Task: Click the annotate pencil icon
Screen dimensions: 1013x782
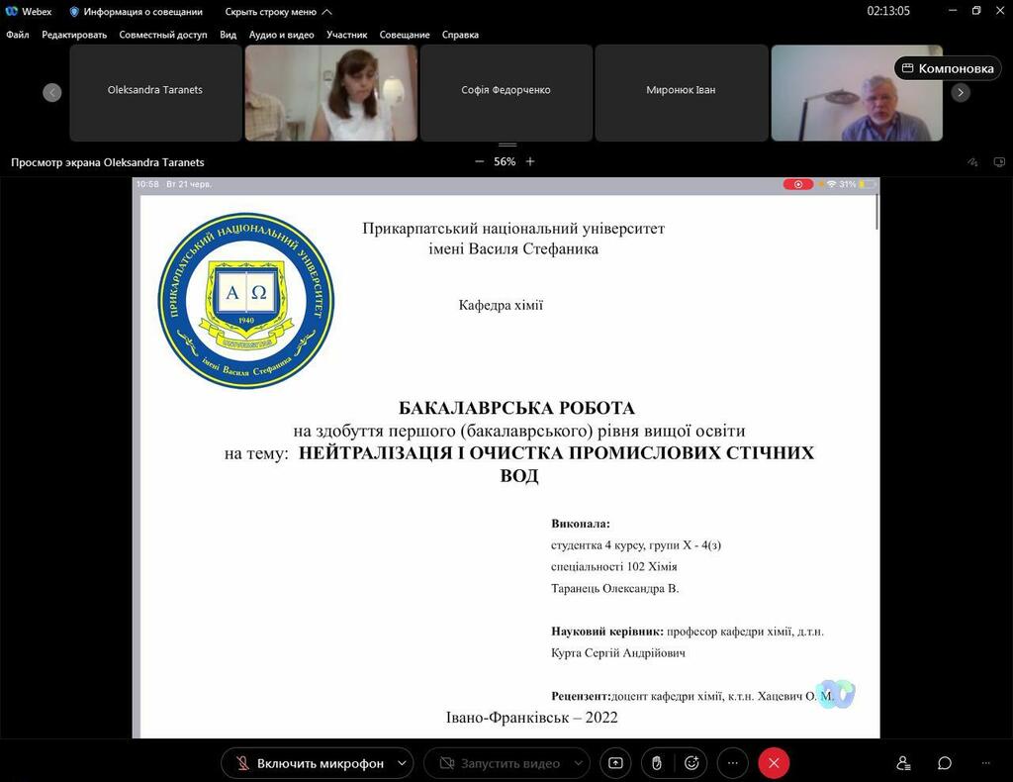Action: coord(973,162)
